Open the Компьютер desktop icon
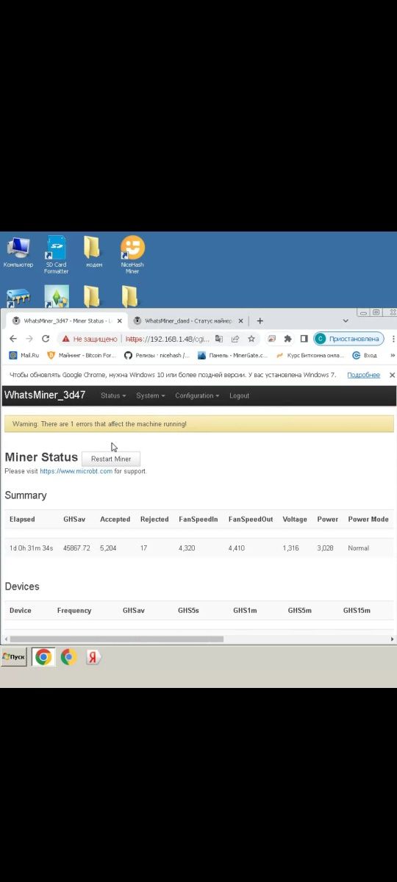 tap(18, 252)
